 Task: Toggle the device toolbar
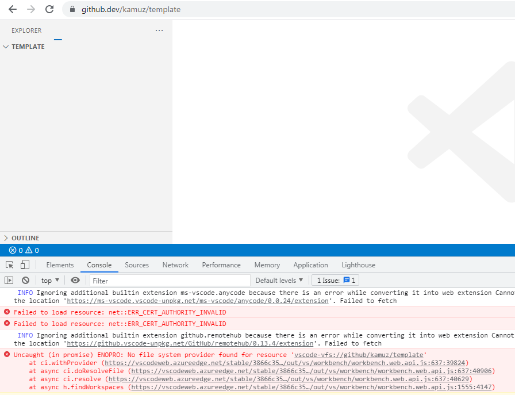point(24,264)
